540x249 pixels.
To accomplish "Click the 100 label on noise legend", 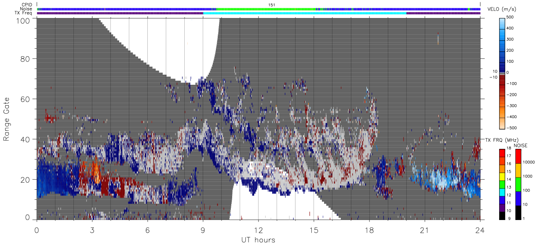I will pyautogui.click(x=527, y=191).
